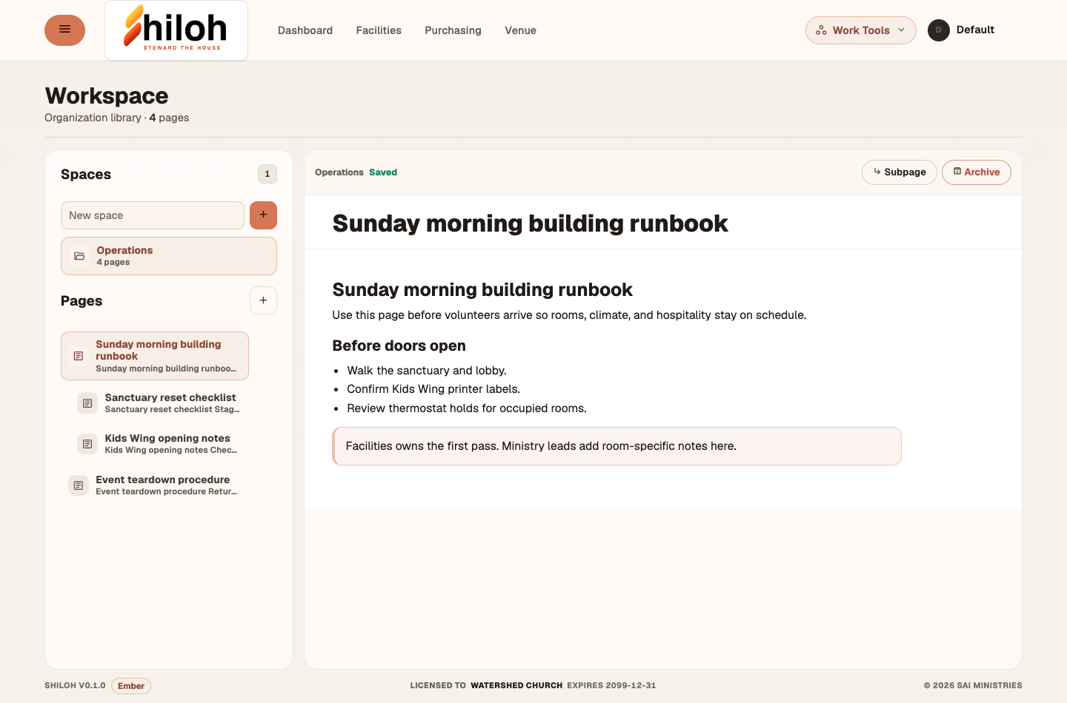Click the SHILOH V0.1.0 version text
Viewport: 1067px width, 703px height.
click(75, 686)
